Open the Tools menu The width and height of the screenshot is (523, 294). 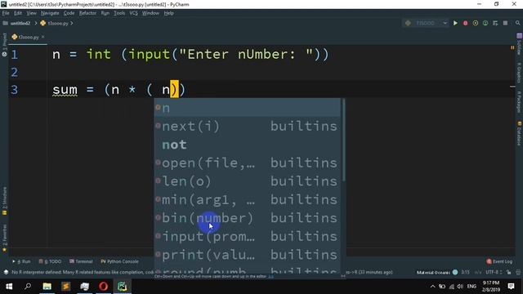[119, 13]
